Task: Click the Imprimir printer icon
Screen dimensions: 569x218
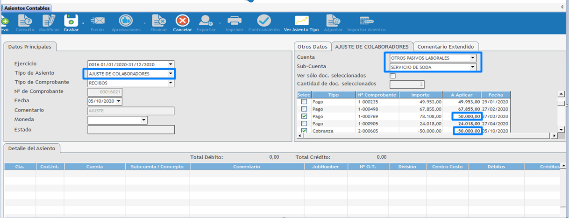Action: tap(234, 21)
